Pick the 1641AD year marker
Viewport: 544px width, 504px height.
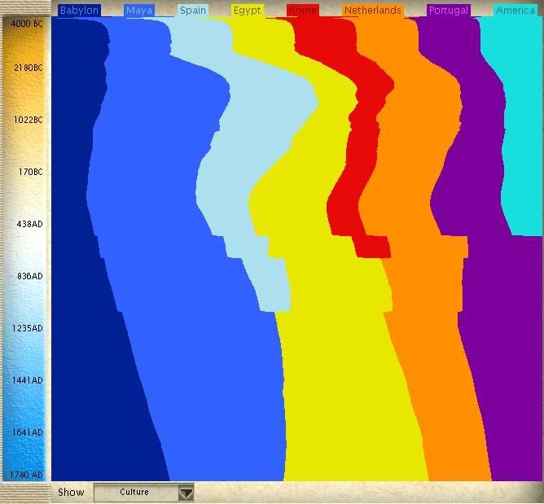pyautogui.click(x=28, y=432)
